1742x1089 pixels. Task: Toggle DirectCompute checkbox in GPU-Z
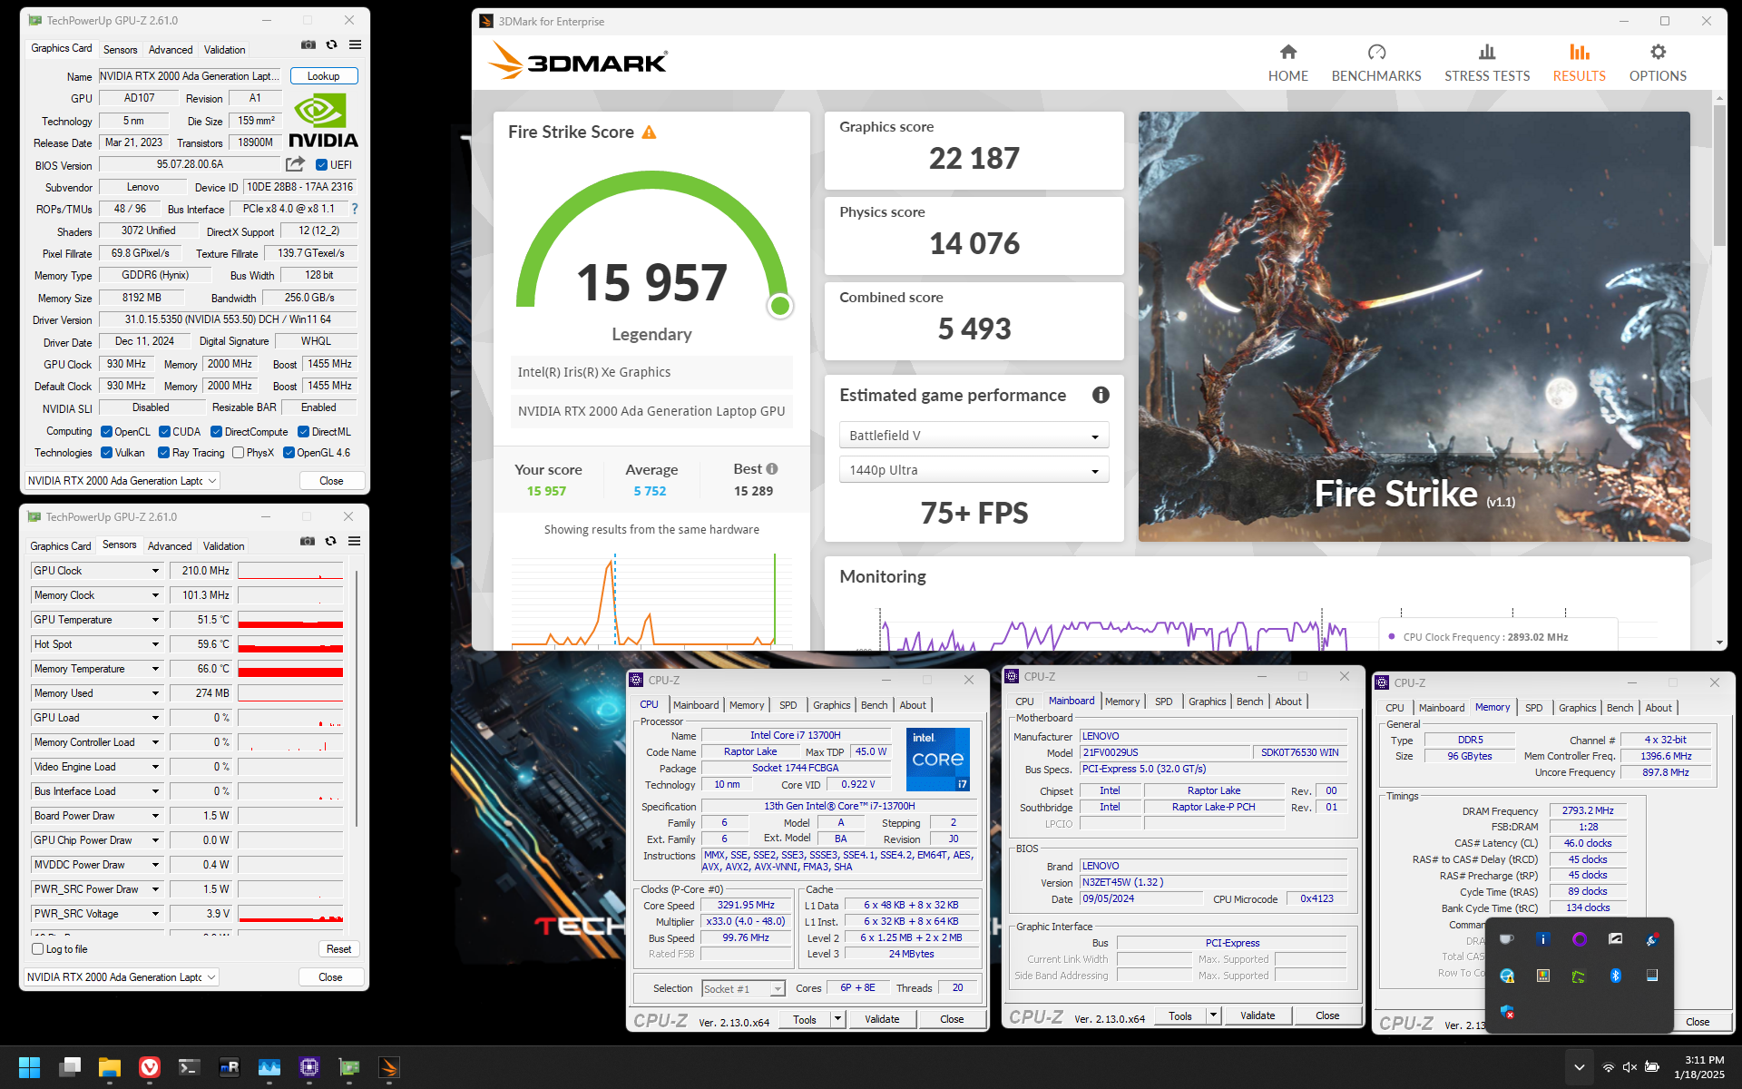217,432
